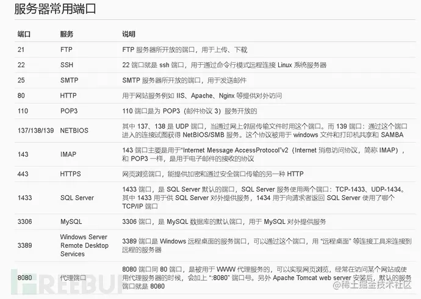Click the description mentioning Linux 系统服务器

point(224,65)
